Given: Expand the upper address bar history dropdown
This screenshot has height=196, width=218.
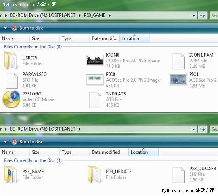Looking at the screenshot, I should (194, 15).
